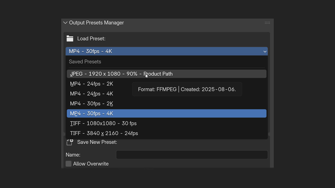Click the Name text input field
Image resolution: width=335 pixels, height=188 pixels.
click(x=192, y=155)
